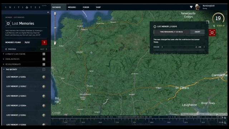This screenshot has width=229, height=129.
Task: Click the Newcastle Emlyn map label
Action: click(188, 15)
